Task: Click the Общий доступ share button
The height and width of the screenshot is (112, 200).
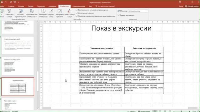Action: 192,6
